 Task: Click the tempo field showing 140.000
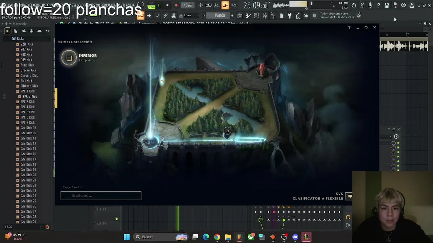[187, 5]
